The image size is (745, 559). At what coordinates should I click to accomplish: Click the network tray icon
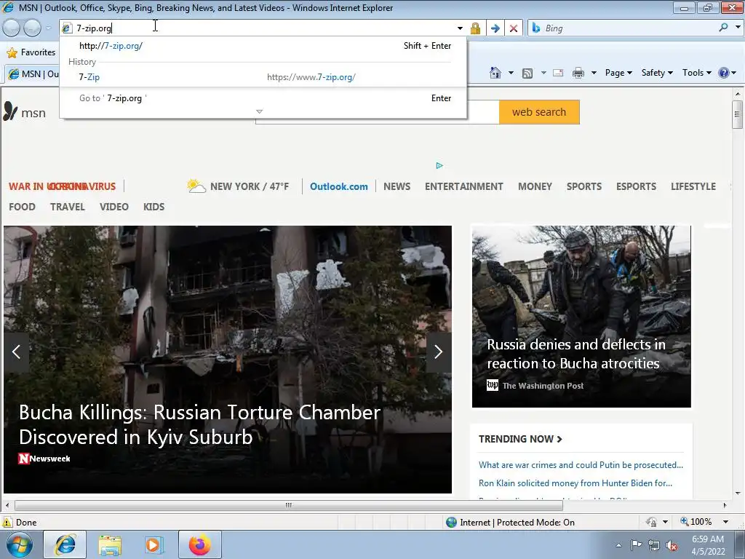[x=654, y=545]
